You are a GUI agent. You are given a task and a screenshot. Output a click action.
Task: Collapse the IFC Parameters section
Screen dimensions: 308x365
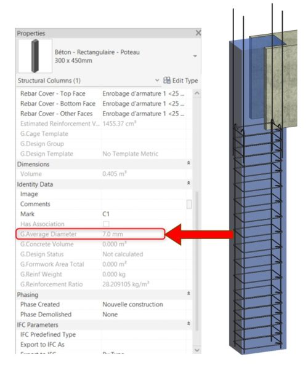188,324
